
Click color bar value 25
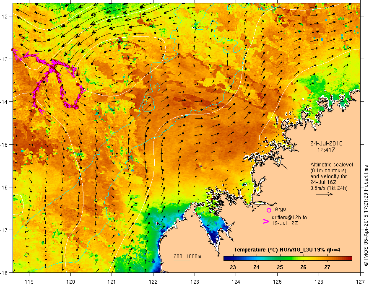pos(280,267)
